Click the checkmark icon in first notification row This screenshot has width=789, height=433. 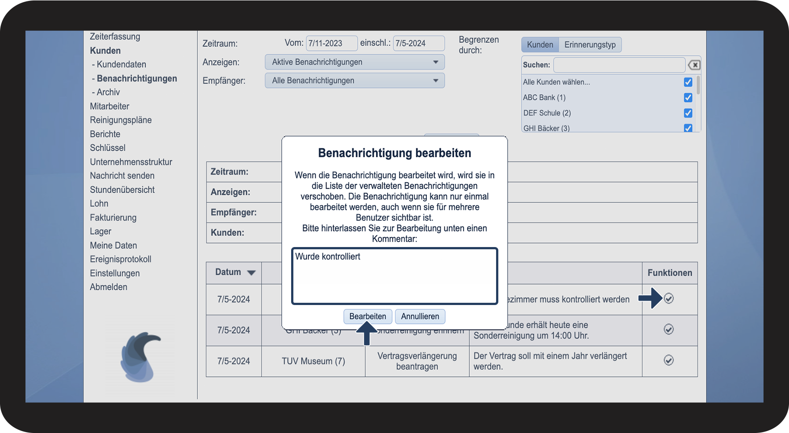click(x=668, y=299)
